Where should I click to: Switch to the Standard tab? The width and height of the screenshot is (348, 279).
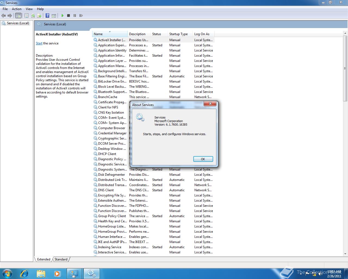pyautogui.click(x=61, y=259)
